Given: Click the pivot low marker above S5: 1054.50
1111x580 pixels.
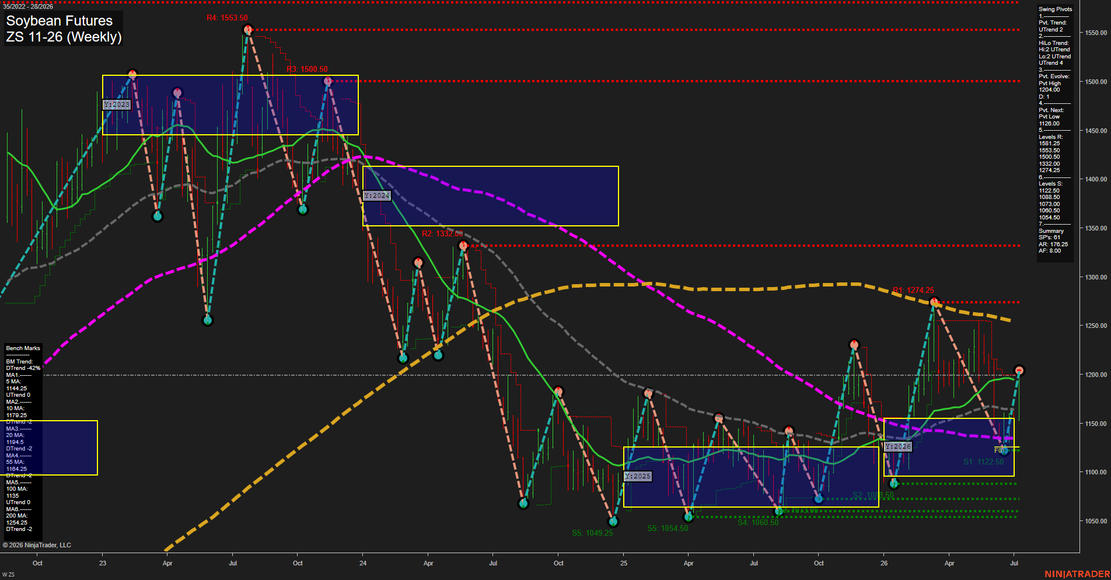Looking at the screenshot, I should click(689, 516).
